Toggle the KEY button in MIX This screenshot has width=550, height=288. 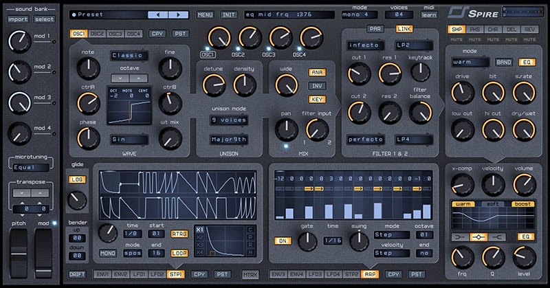[317, 100]
